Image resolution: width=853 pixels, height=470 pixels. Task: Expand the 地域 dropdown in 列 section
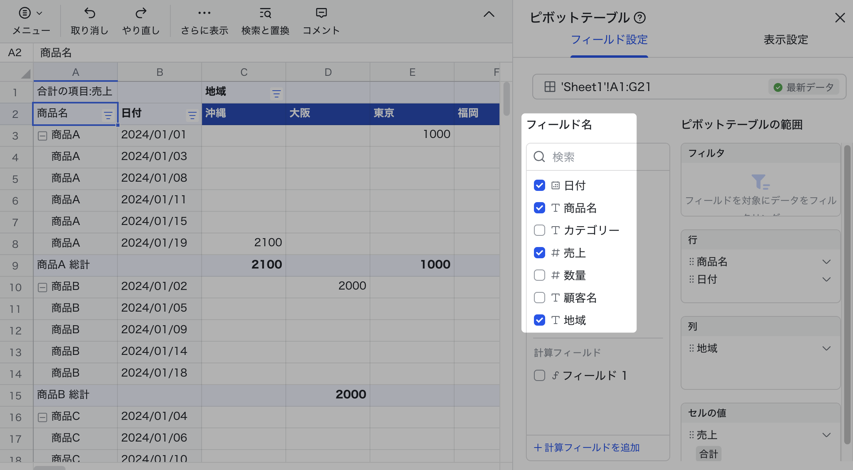click(x=826, y=348)
